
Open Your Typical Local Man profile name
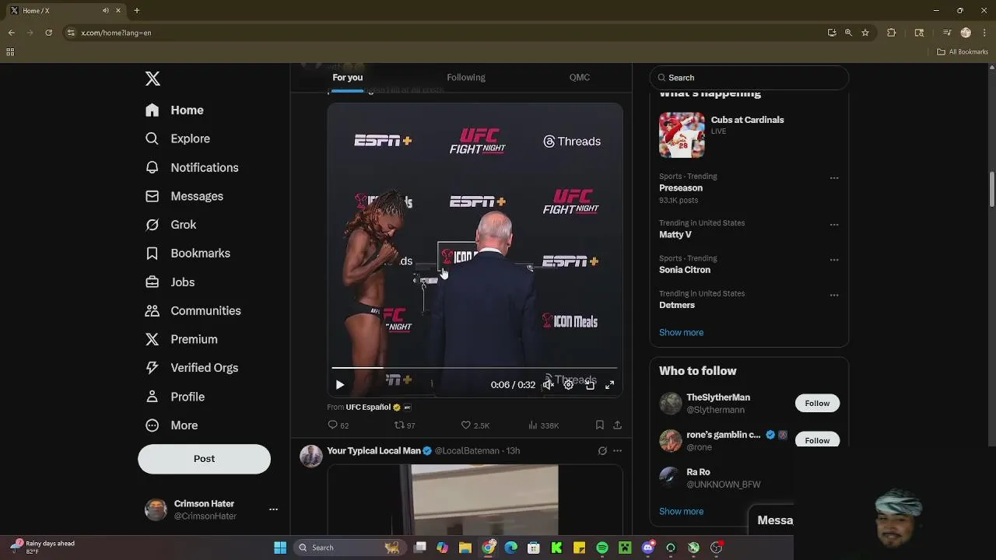[373, 451]
